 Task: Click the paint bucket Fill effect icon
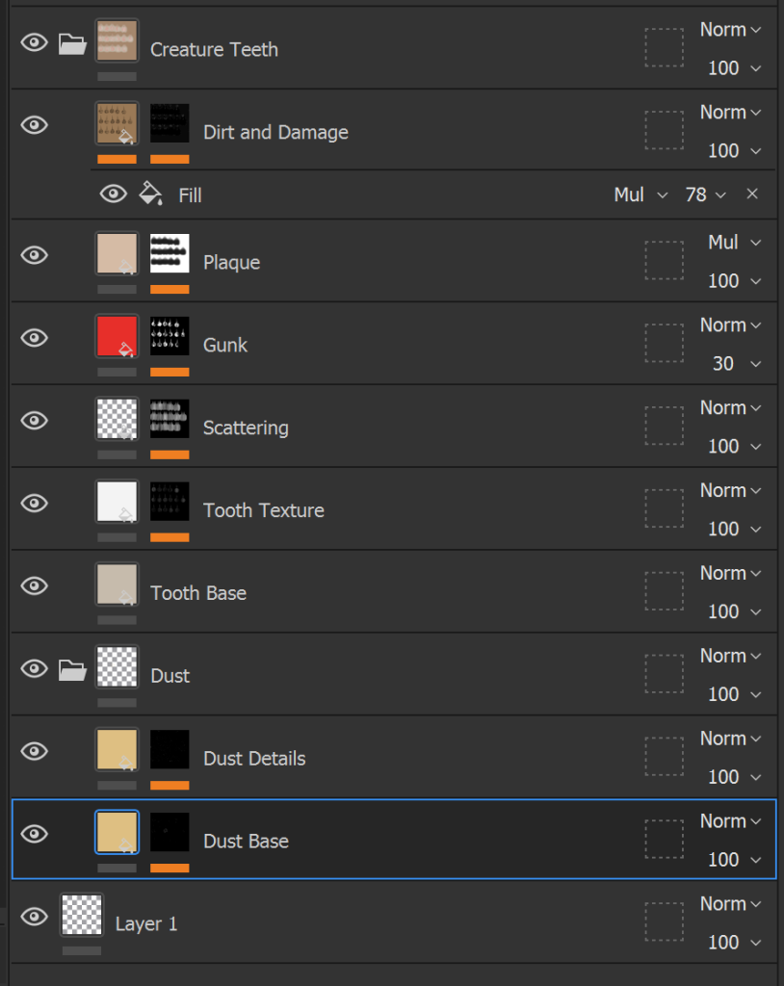[150, 195]
